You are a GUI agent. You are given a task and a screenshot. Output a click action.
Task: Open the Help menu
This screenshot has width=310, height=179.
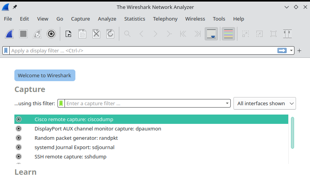(x=239, y=19)
